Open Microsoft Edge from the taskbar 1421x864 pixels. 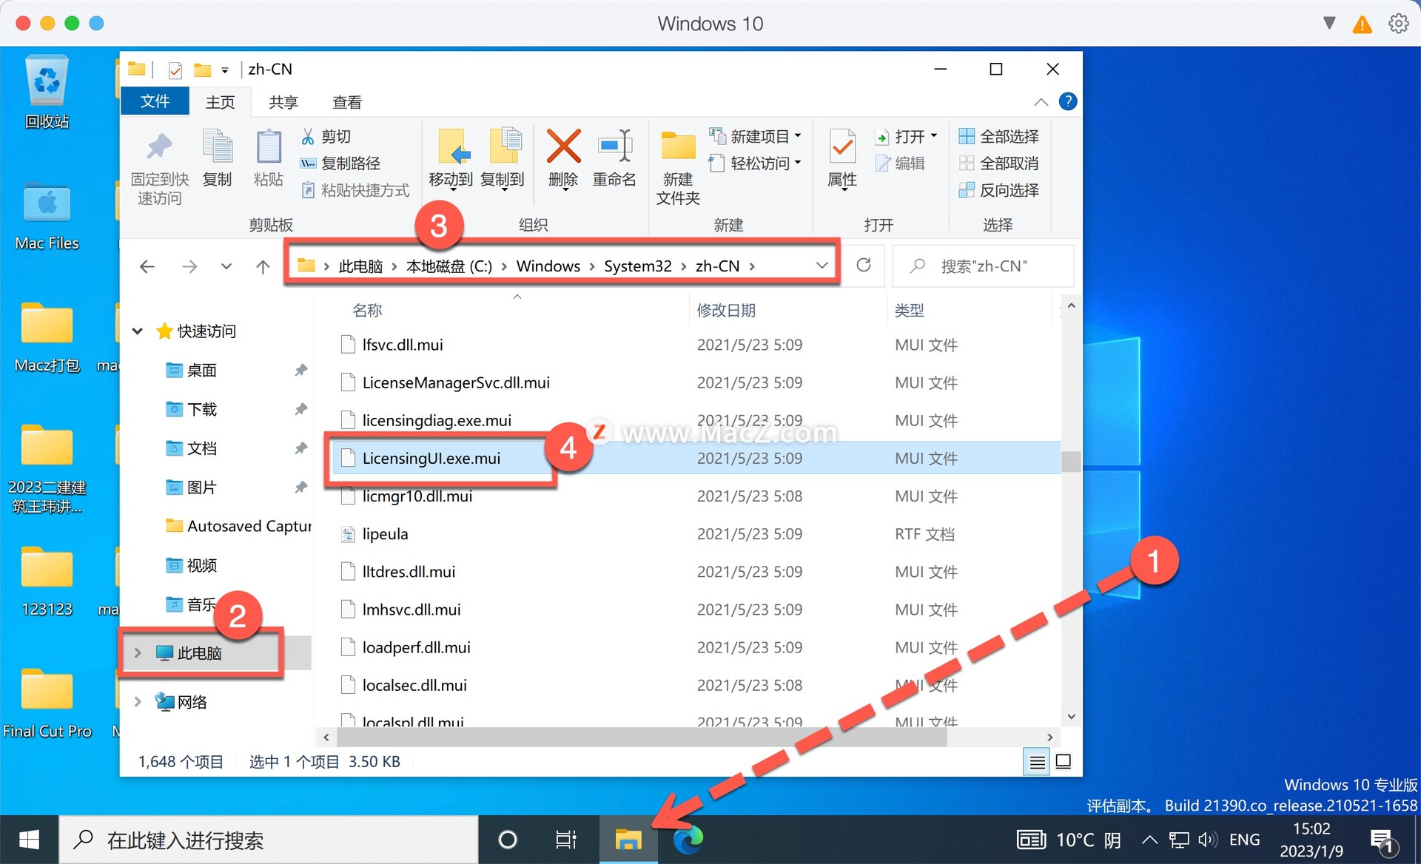click(688, 840)
